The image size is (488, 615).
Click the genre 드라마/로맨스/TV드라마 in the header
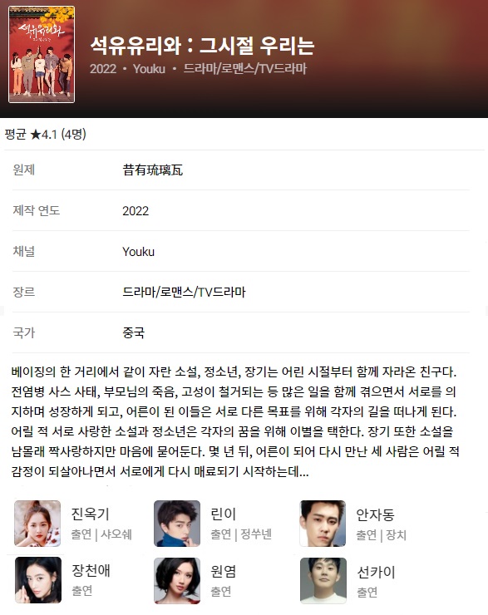245,69
